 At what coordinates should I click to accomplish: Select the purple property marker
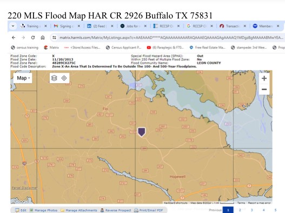click(x=142, y=132)
